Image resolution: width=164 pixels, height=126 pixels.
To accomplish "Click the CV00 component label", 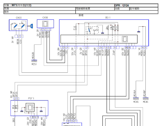I will [x=45, y=17].
